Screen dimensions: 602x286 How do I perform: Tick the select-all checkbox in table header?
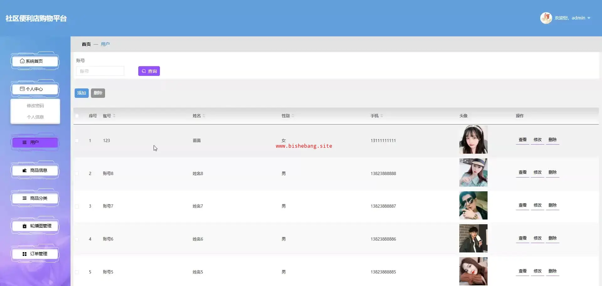[x=77, y=116]
